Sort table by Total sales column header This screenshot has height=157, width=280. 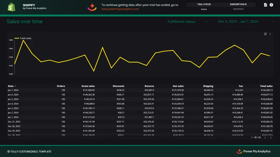click(x=266, y=86)
